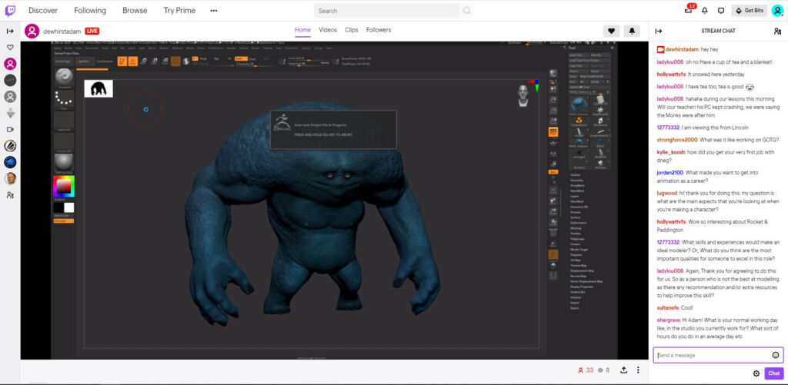Open the top bar more options ellipsis

coord(214,11)
